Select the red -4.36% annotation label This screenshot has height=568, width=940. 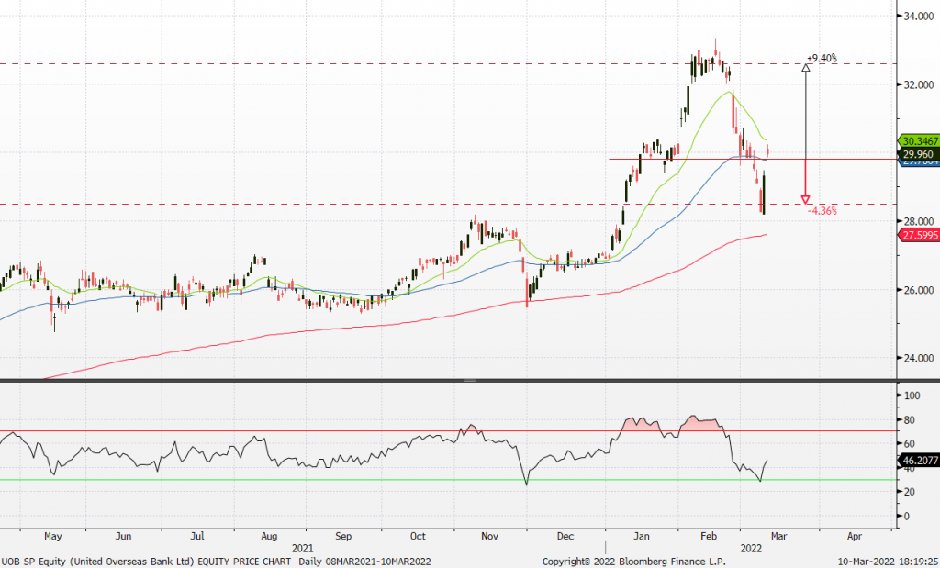pyautogui.click(x=822, y=210)
